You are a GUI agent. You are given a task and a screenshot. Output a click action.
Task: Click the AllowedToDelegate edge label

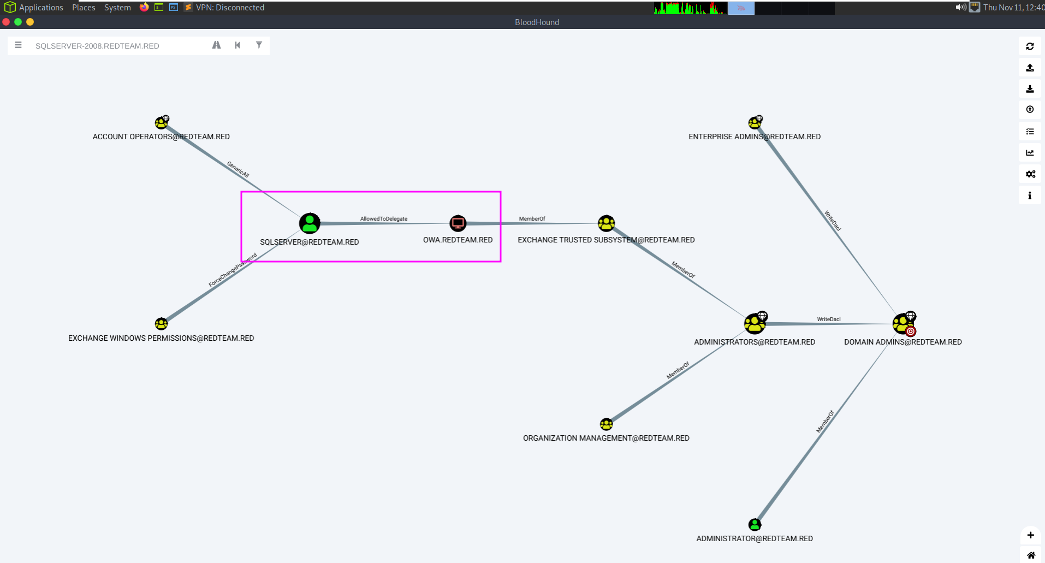384,218
